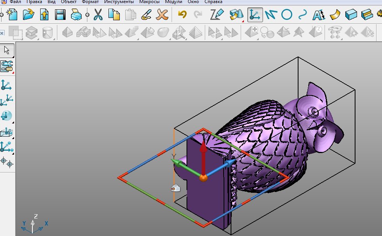Click the orange origin sphere of workplane
Viewport: 382px width, 236px height.
(x=203, y=178)
